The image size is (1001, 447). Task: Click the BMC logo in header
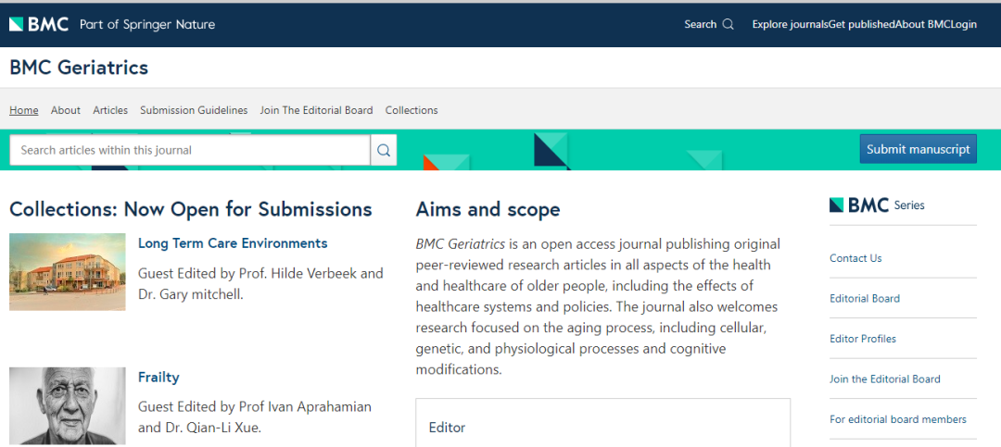pyautogui.click(x=39, y=24)
